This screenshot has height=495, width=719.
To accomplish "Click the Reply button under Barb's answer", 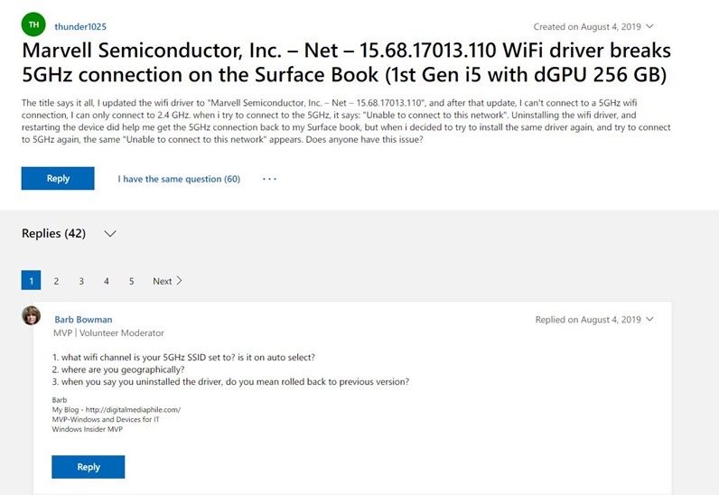I will coord(88,467).
